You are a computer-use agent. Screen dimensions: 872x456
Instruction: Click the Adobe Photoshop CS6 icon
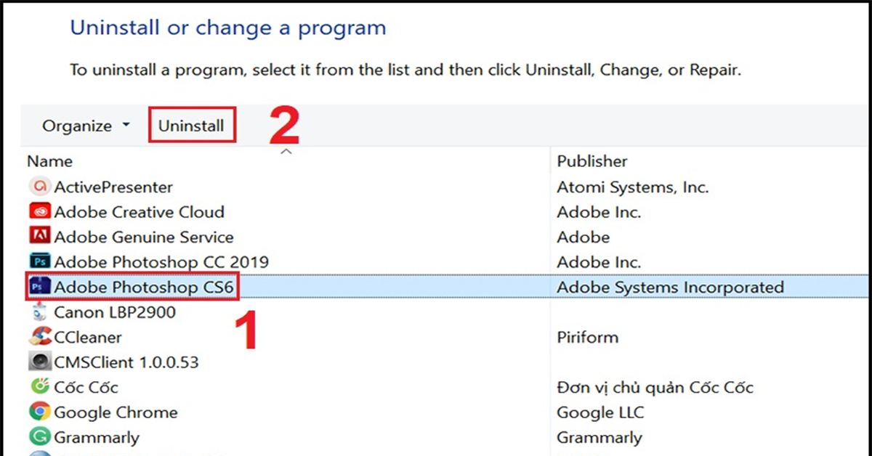pos(39,288)
